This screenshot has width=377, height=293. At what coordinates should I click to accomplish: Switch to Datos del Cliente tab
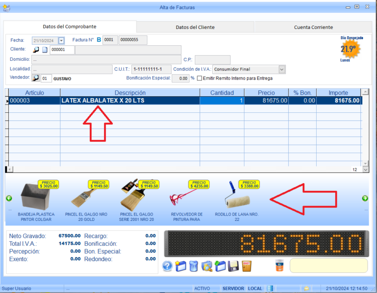coord(195,27)
